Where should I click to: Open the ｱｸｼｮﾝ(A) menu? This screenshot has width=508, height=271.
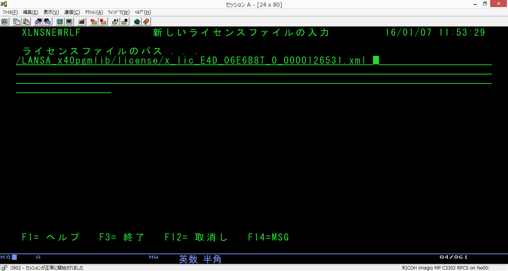click(94, 12)
